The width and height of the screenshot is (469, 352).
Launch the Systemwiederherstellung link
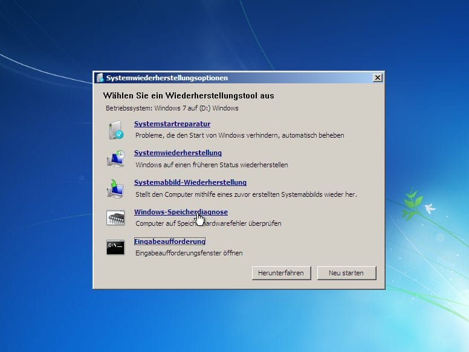[178, 153]
